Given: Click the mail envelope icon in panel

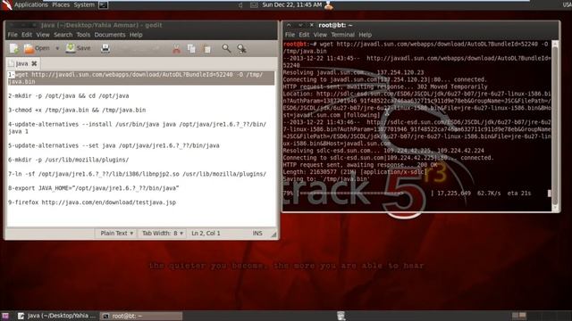Looking at the screenshot, I should (254, 5).
